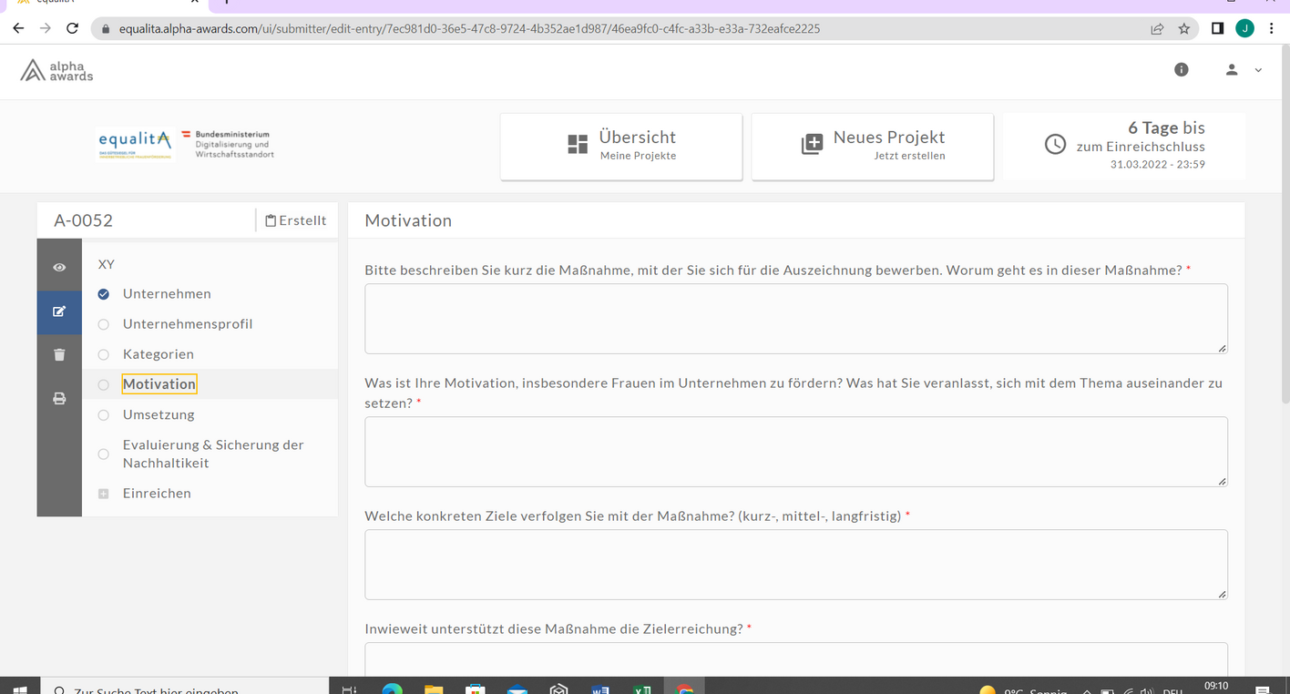Click the first Maßnahme description text field
Image resolution: width=1290 pixels, height=694 pixels.
tap(795, 318)
